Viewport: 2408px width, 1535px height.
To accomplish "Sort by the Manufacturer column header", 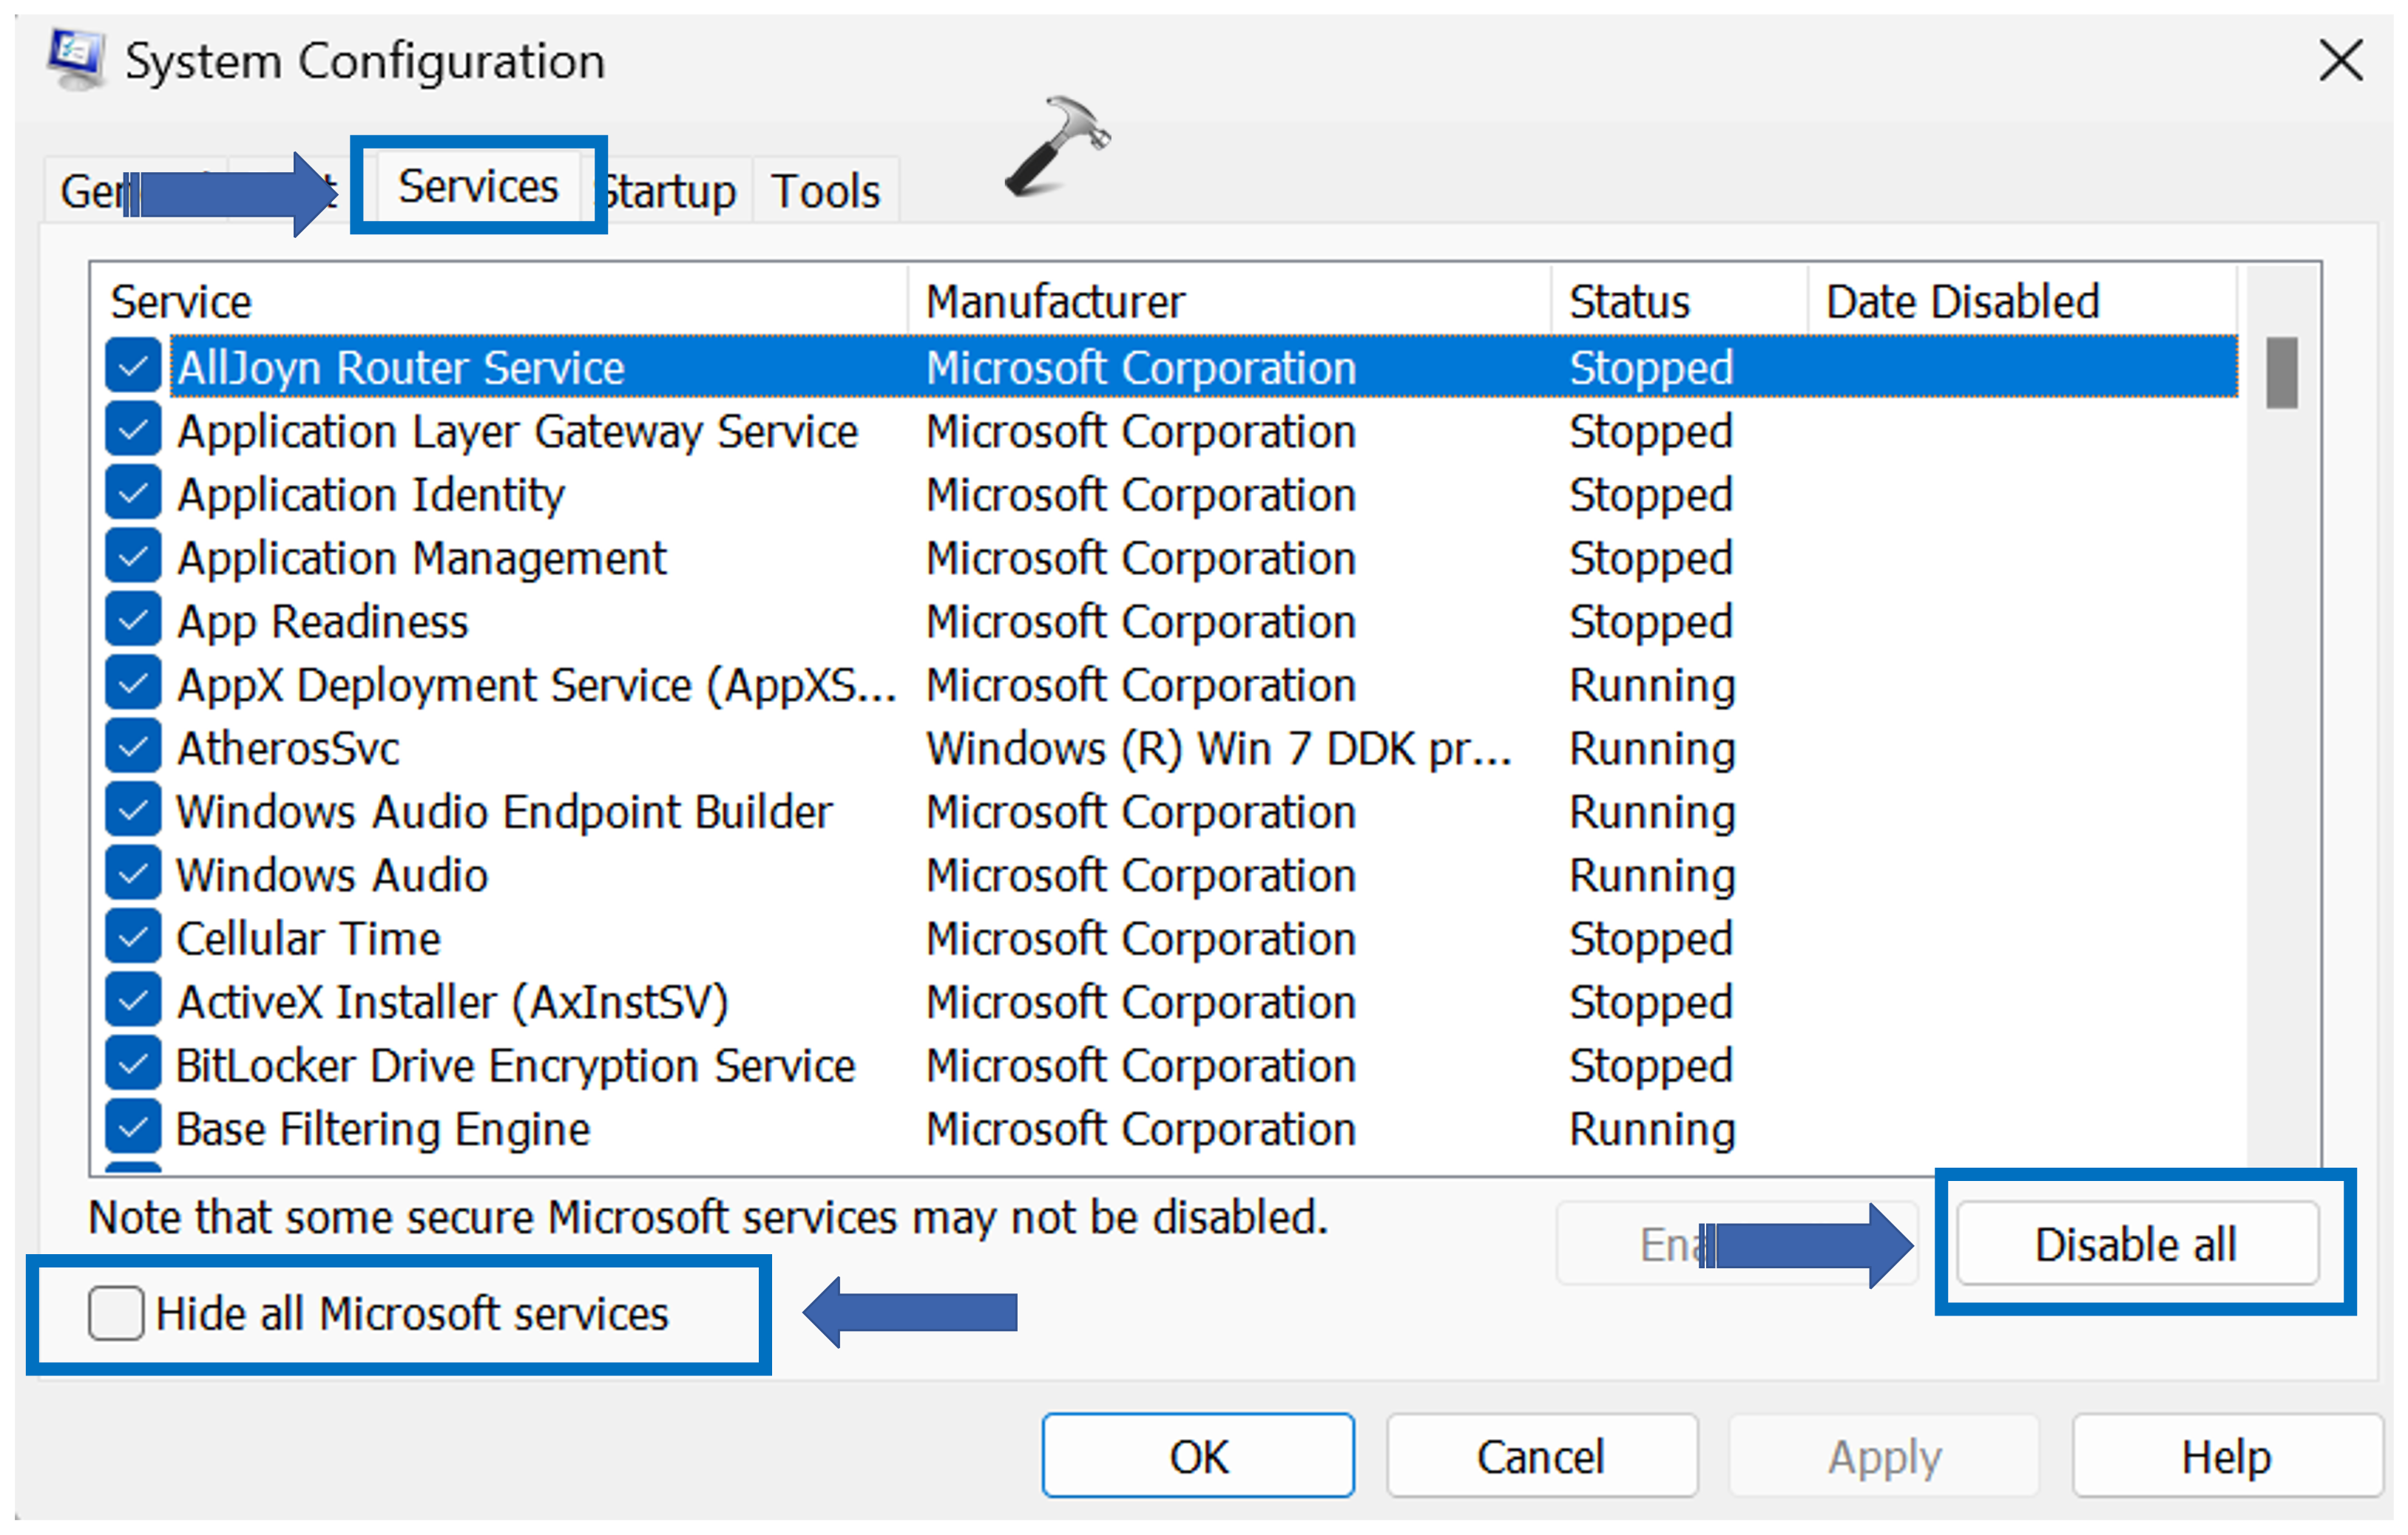I will (x=1055, y=301).
